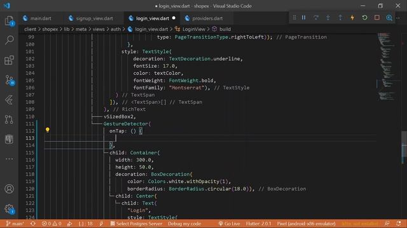Image resolution: width=407 pixels, height=228 pixels.
Task: Click line number 111 in gutter
Action: pos(30,124)
